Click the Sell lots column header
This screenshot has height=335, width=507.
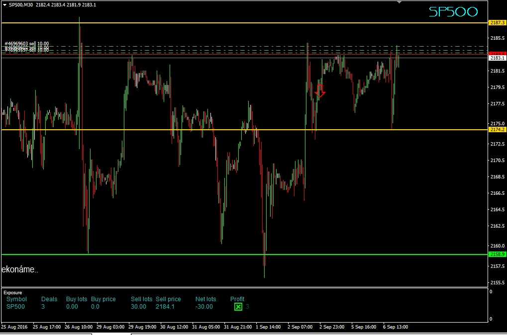142,299
